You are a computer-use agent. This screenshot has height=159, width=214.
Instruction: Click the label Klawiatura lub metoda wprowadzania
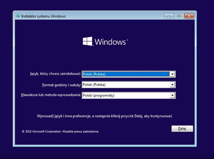point(51,95)
